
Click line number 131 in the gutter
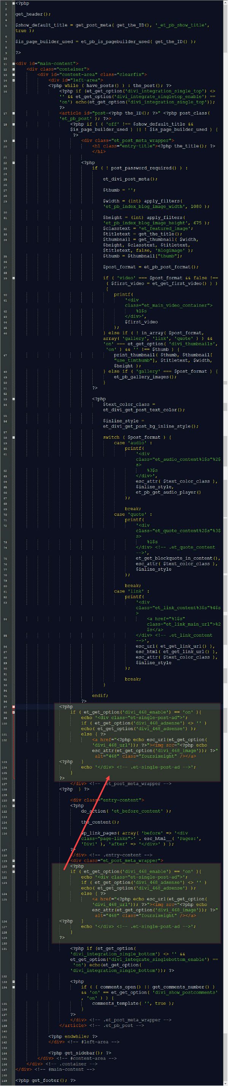5,949
